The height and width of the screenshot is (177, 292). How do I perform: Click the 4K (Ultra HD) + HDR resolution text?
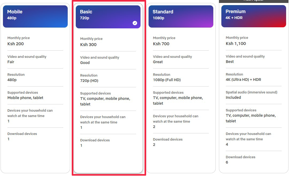(x=243, y=80)
